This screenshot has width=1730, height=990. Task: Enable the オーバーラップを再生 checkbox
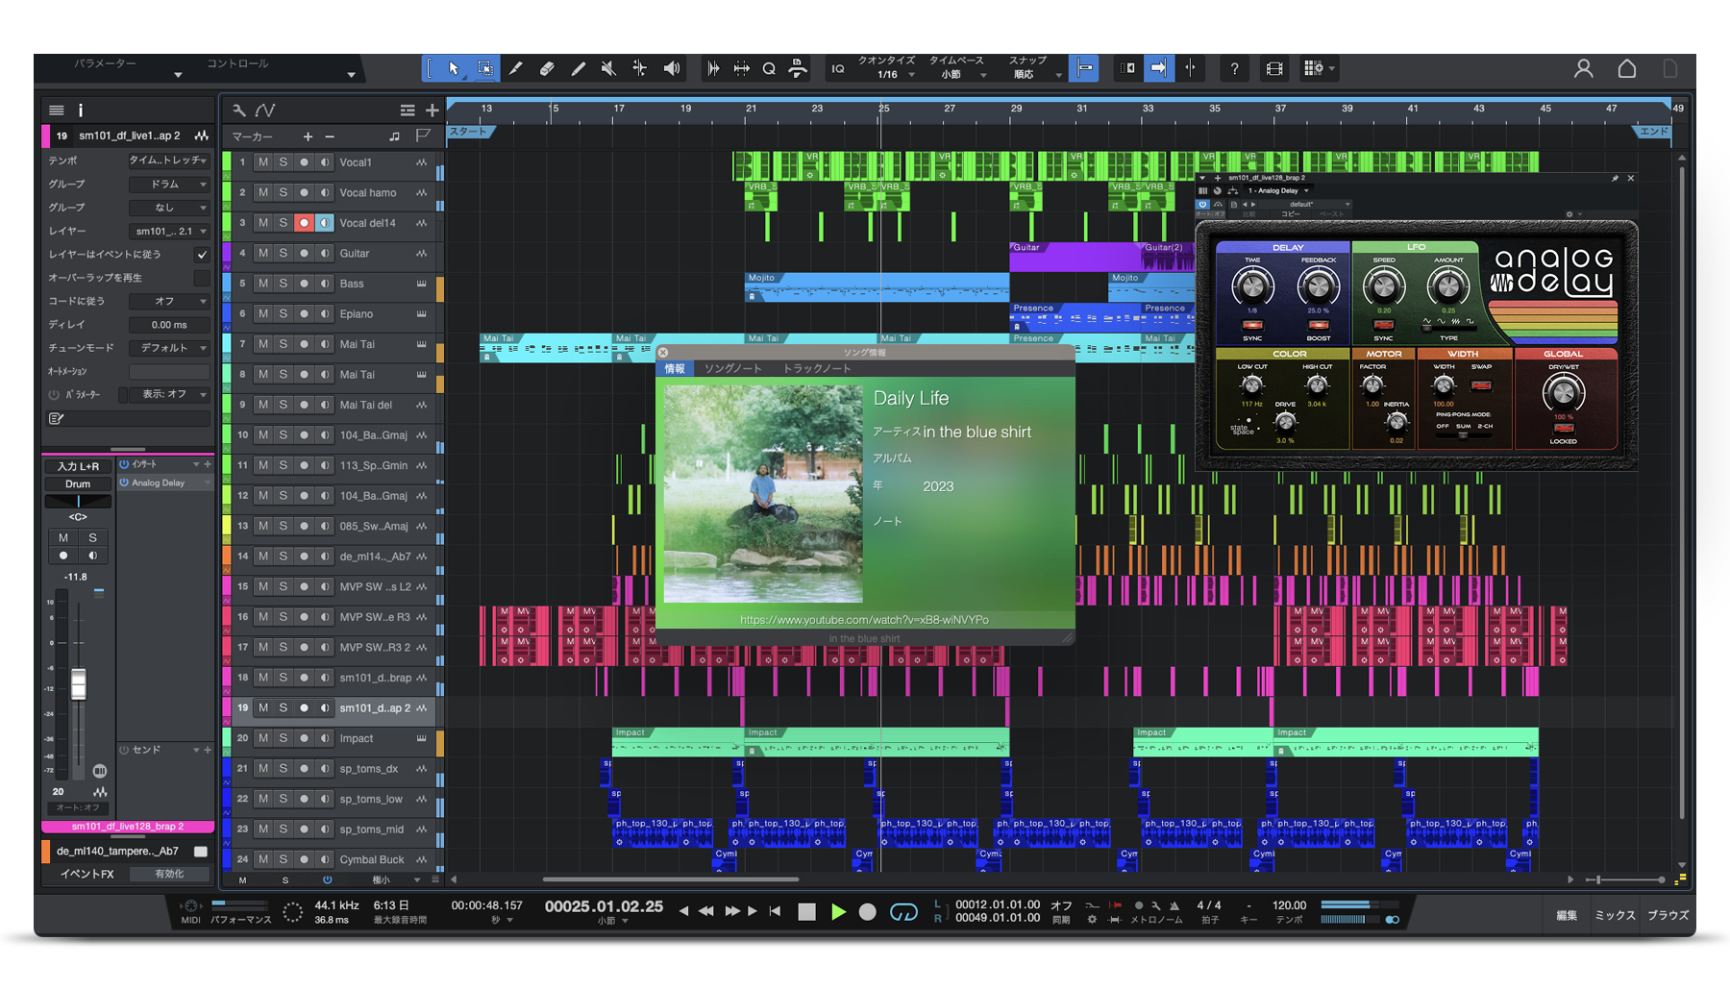point(201,278)
